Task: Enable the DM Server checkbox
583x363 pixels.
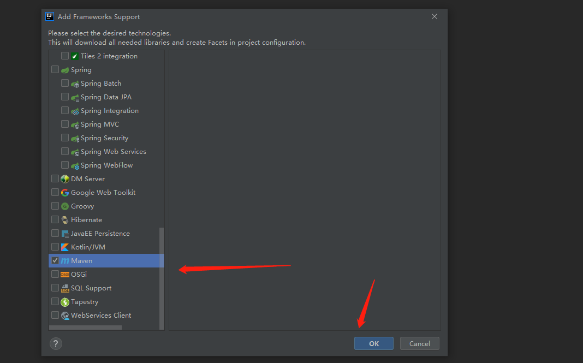Action: click(55, 178)
